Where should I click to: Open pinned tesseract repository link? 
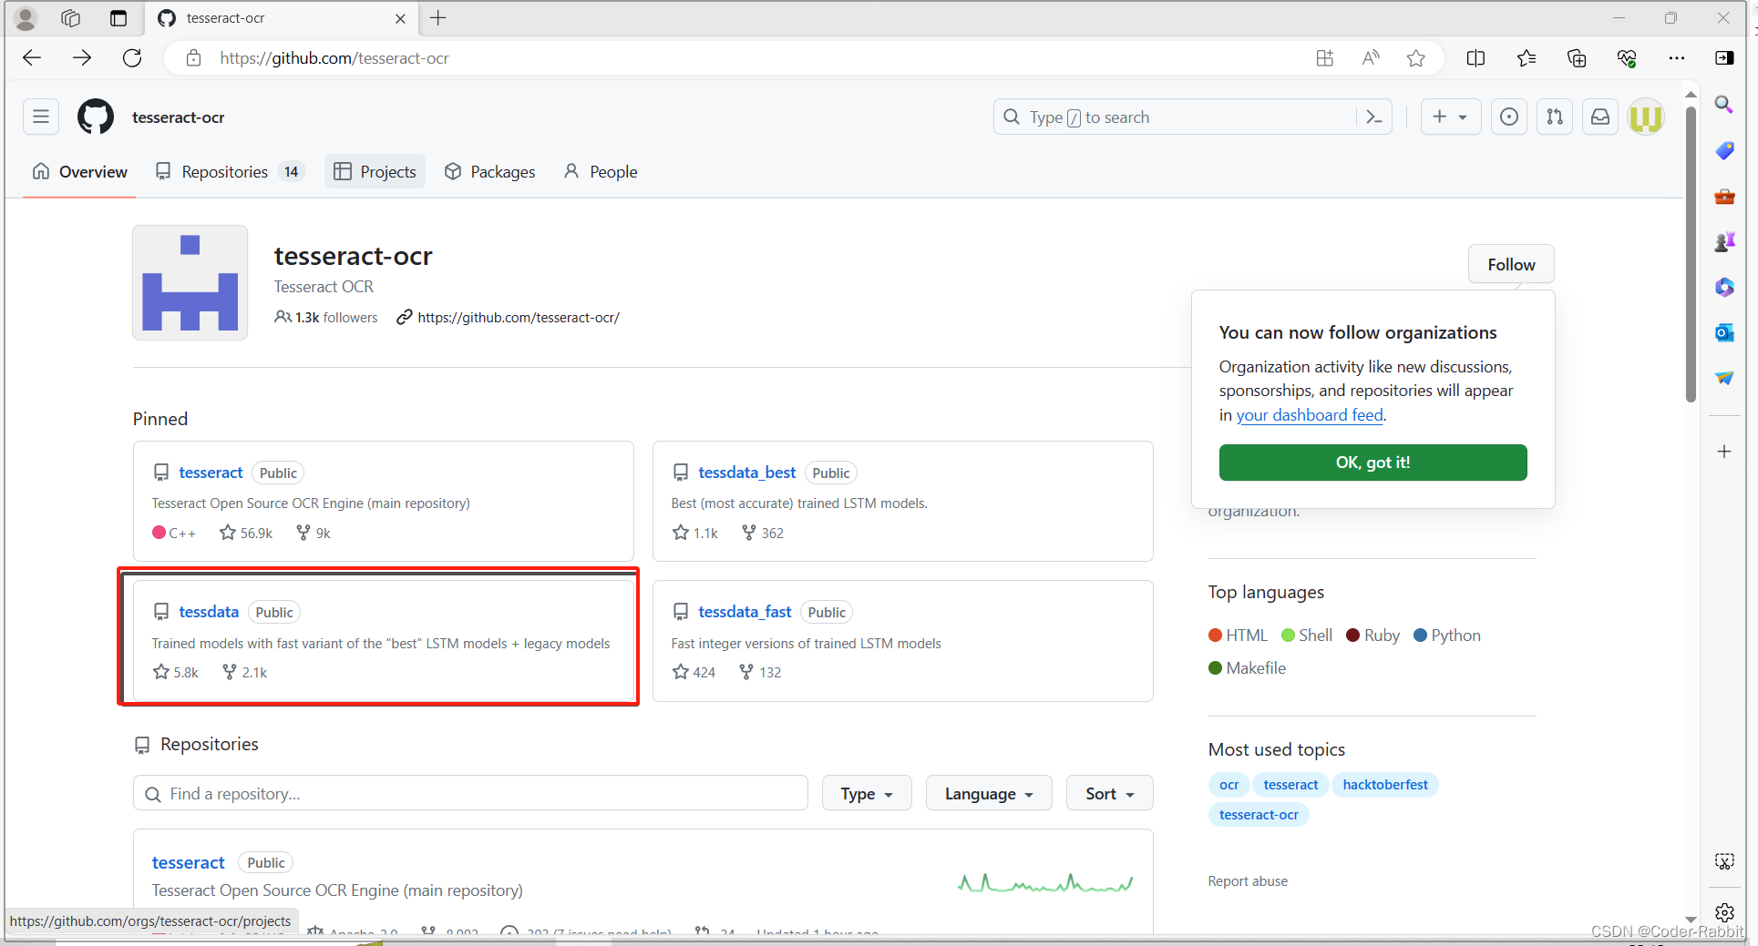point(211,473)
